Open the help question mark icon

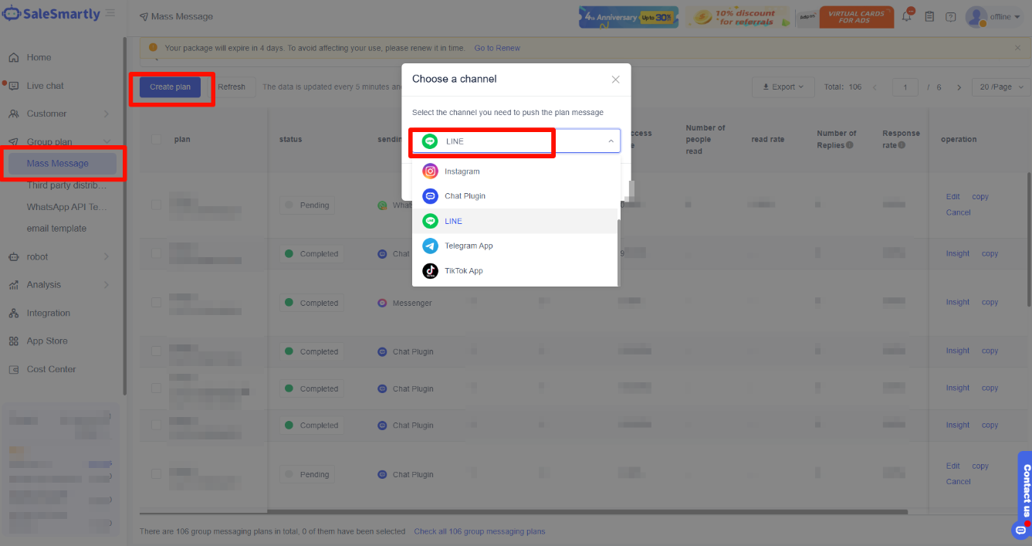(950, 16)
